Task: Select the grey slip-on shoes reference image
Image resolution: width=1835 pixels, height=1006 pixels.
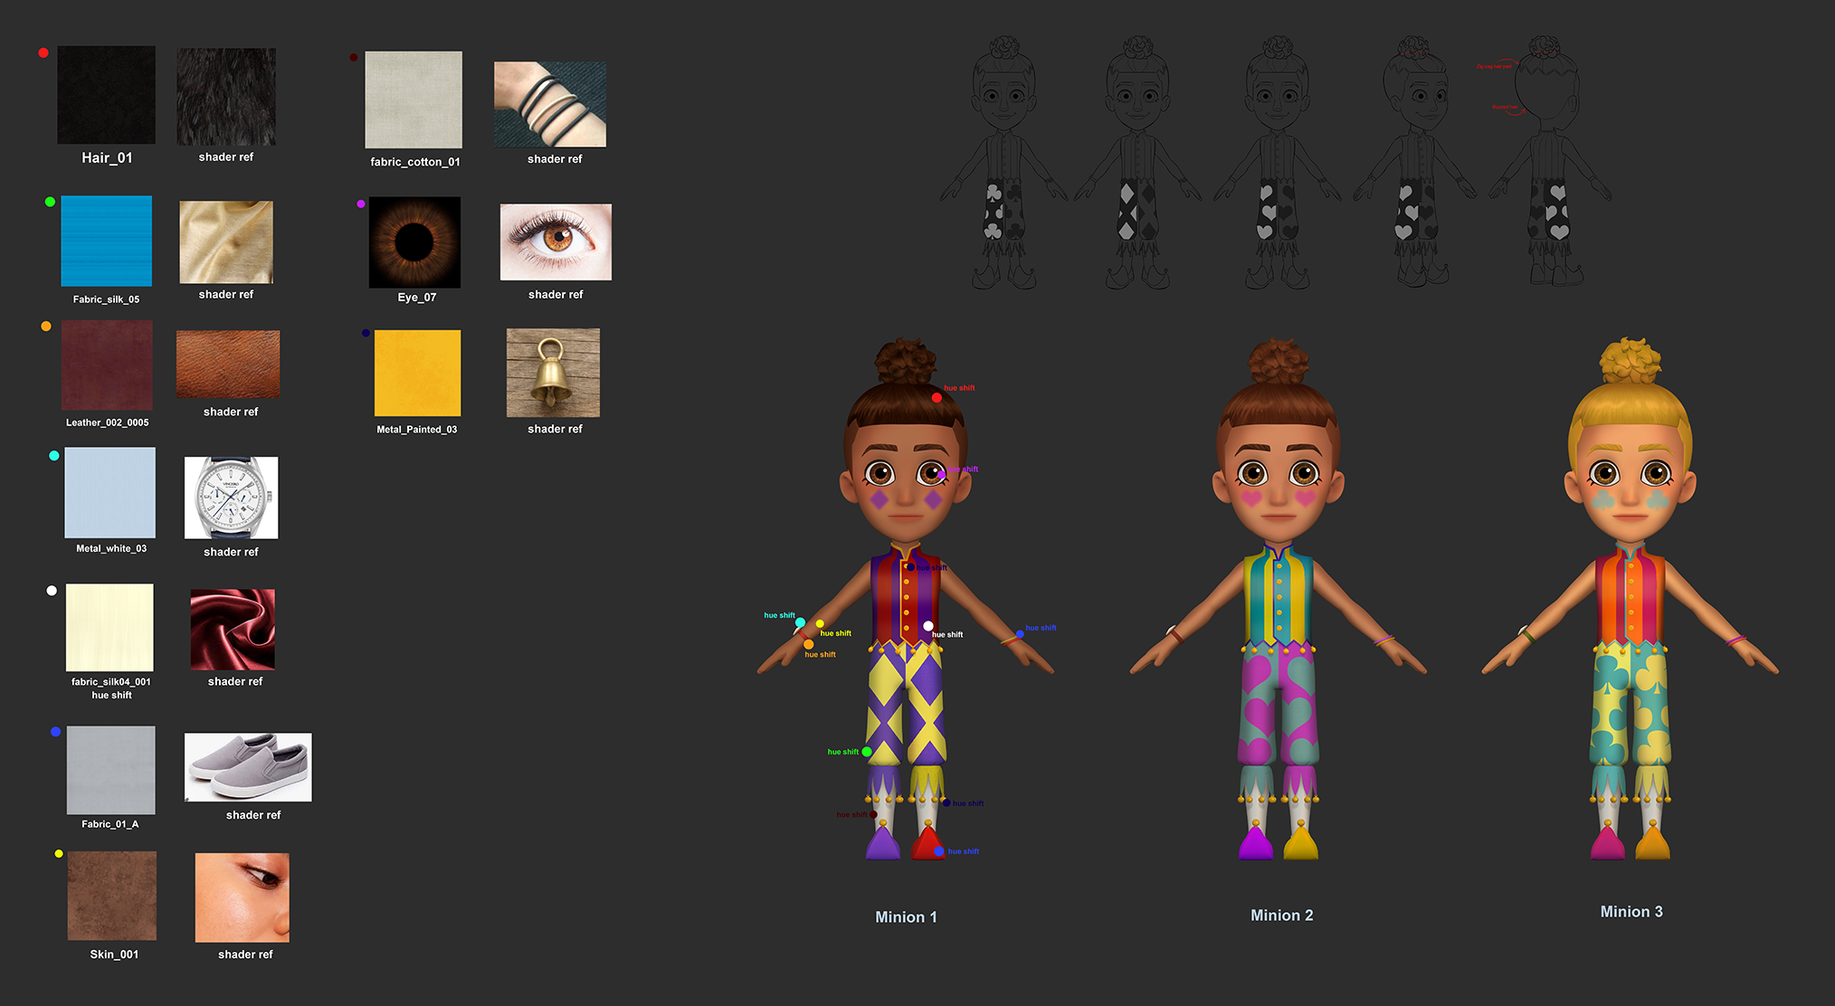Action: (x=248, y=767)
